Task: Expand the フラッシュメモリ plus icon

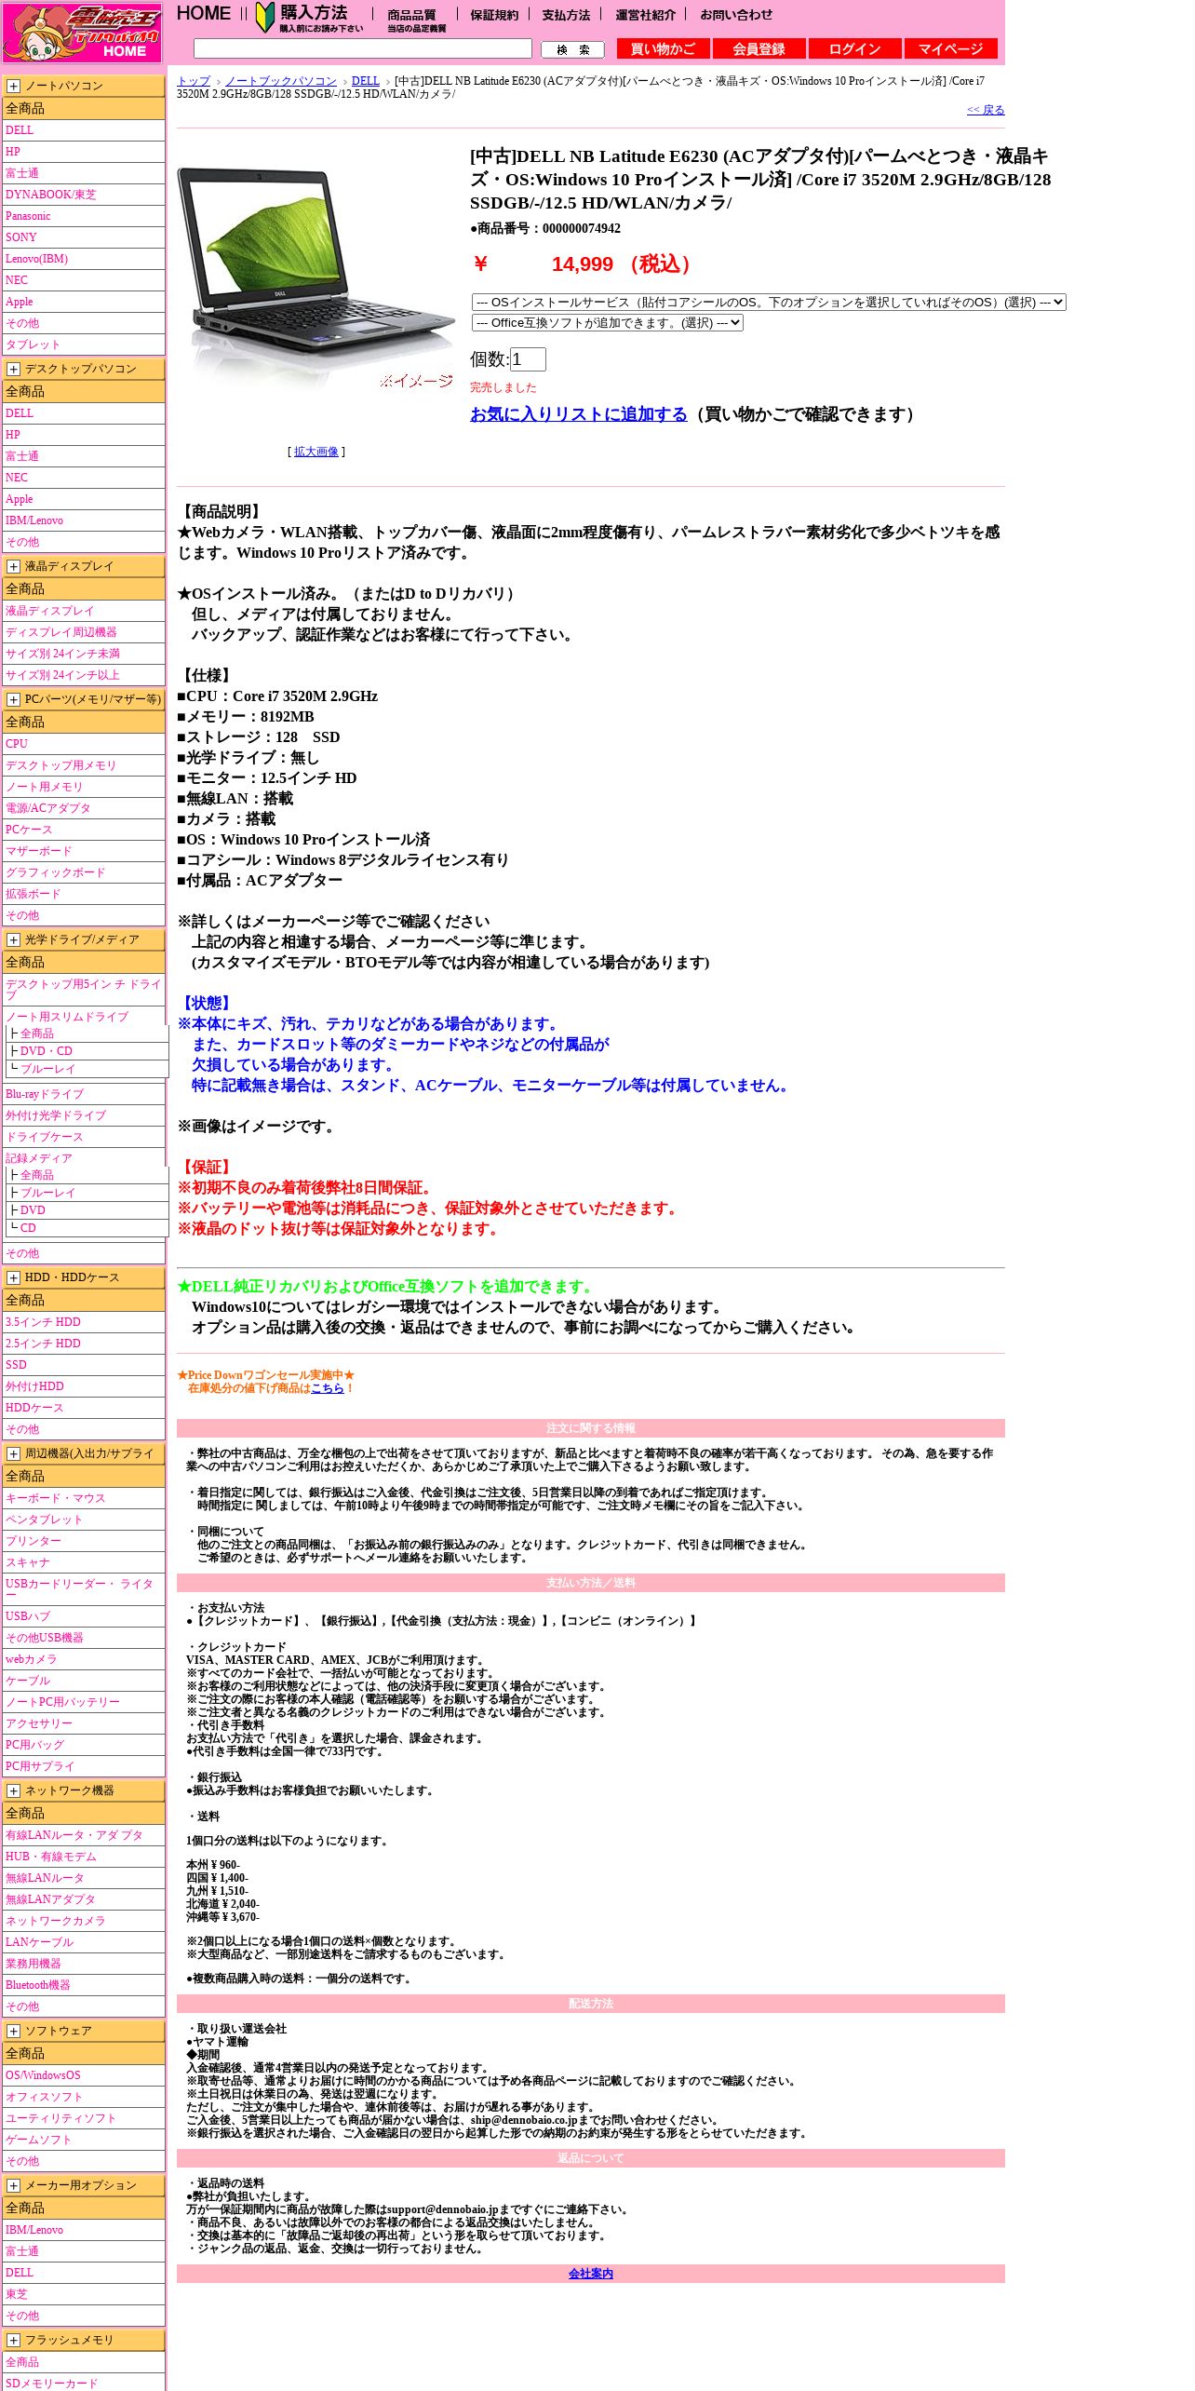Action: pos(13,2340)
